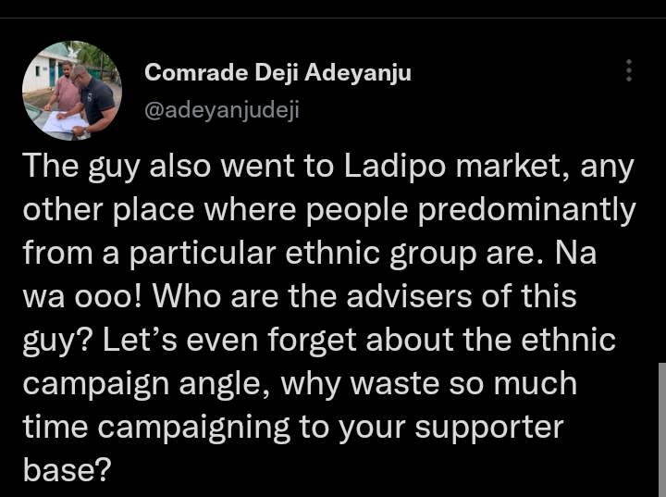Click the final word "base?" in tweet

pos(67,469)
